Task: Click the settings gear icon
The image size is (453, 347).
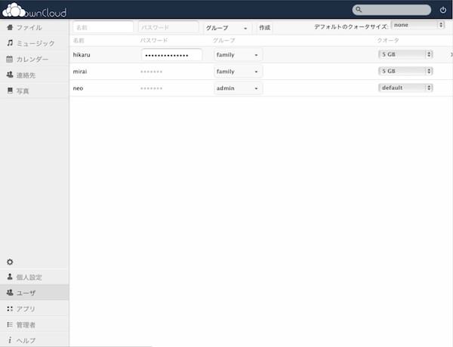Action: pos(10,262)
